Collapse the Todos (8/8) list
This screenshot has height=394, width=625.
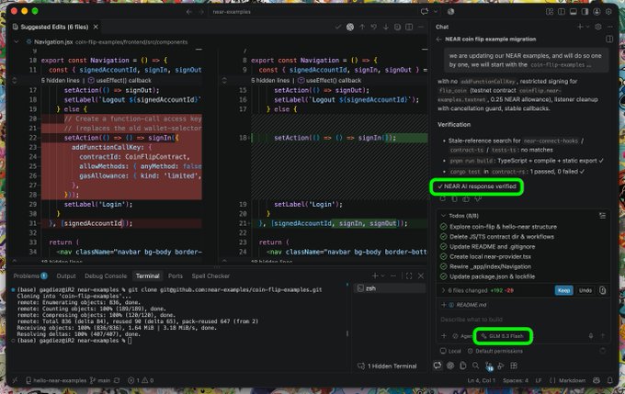click(443, 216)
